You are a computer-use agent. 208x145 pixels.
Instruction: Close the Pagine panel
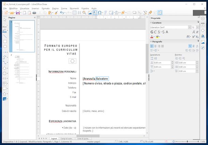coord(35,17)
